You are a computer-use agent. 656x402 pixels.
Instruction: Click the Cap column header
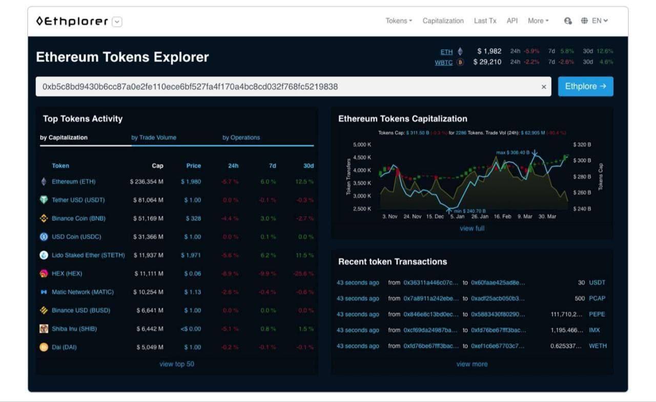click(x=158, y=166)
